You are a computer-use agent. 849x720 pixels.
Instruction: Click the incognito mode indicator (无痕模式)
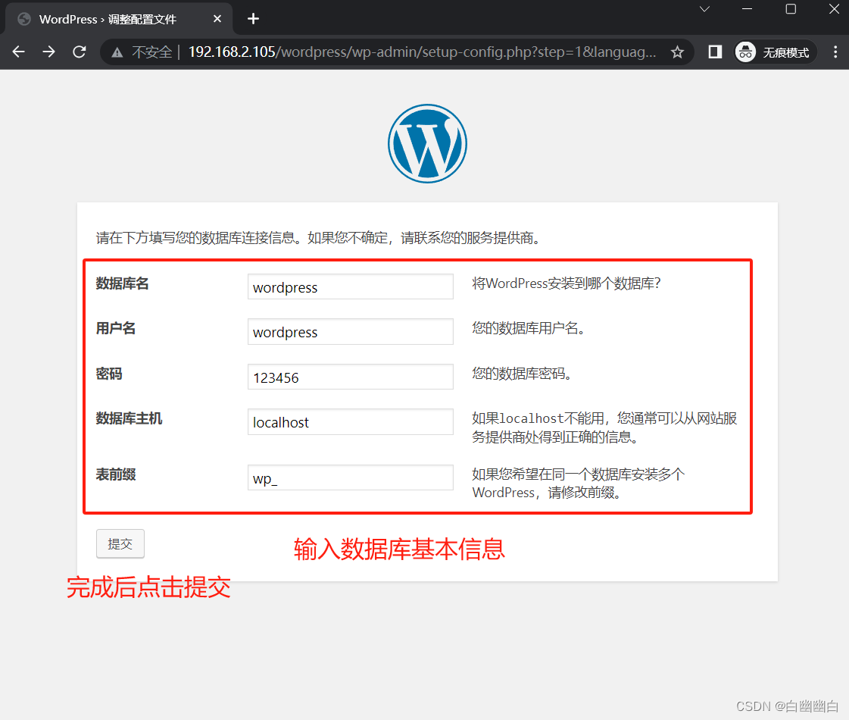click(x=774, y=52)
